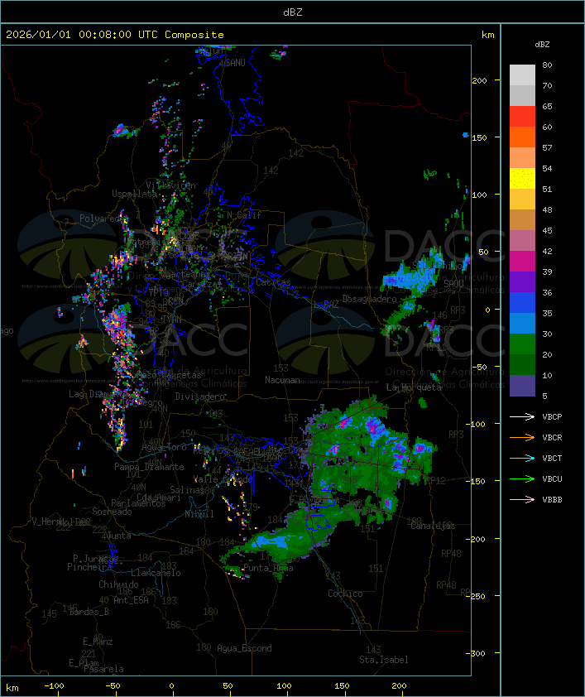Click the 0 mark on horizontal axis

(x=172, y=686)
